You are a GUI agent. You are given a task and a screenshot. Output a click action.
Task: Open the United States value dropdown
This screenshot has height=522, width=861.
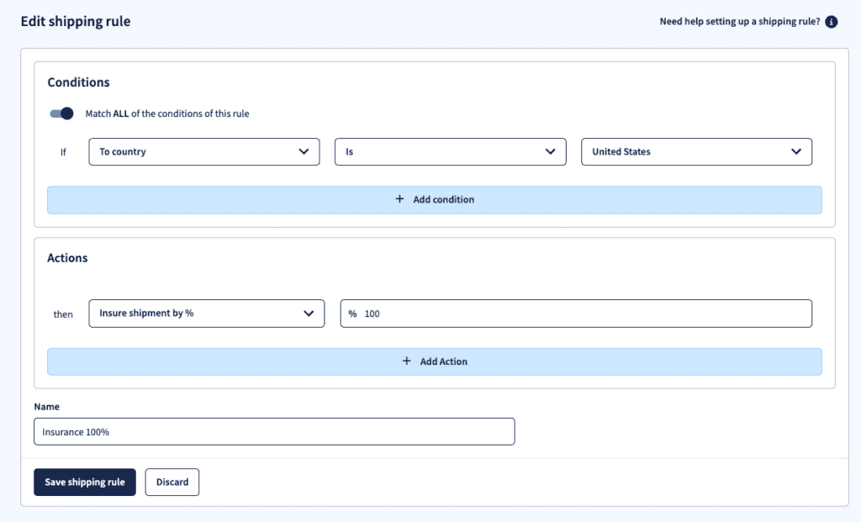tap(696, 152)
